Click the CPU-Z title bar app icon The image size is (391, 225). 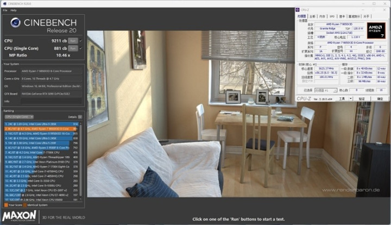point(297,10)
